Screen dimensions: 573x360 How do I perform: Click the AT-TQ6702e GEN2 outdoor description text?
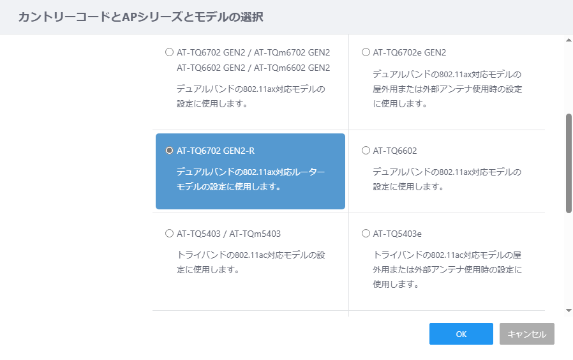447,89
